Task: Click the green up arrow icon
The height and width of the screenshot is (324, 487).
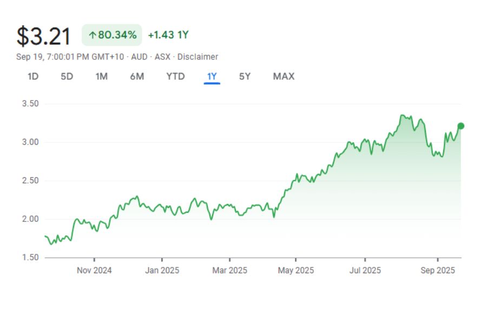Action: [92, 35]
